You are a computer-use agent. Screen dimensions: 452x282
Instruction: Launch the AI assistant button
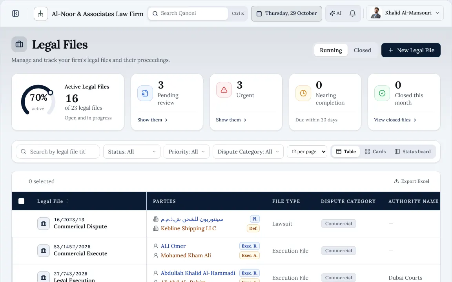point(335,14)
